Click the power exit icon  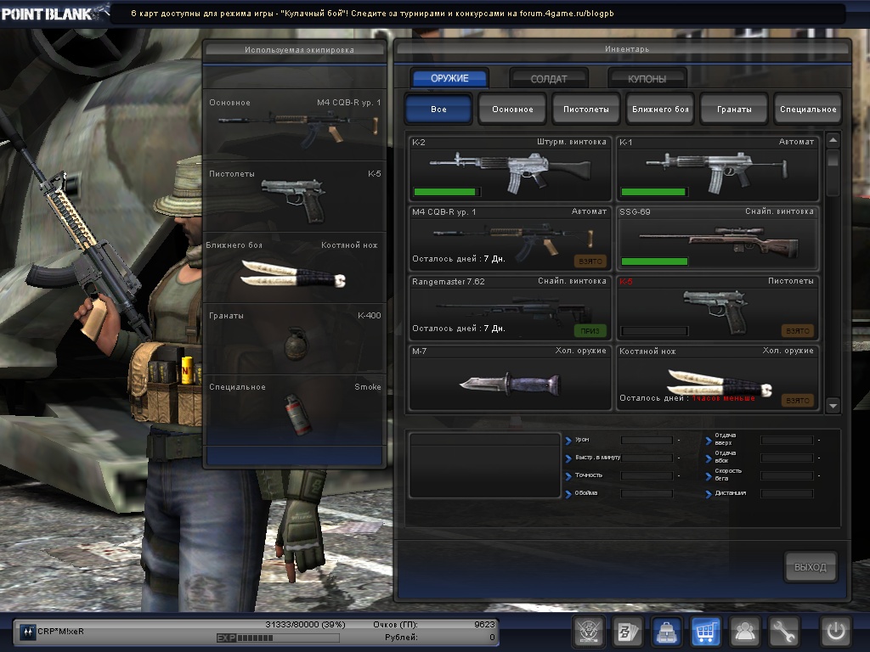tap(836, 632)
